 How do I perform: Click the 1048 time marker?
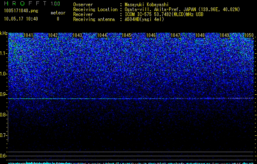[x=200, y=35]
